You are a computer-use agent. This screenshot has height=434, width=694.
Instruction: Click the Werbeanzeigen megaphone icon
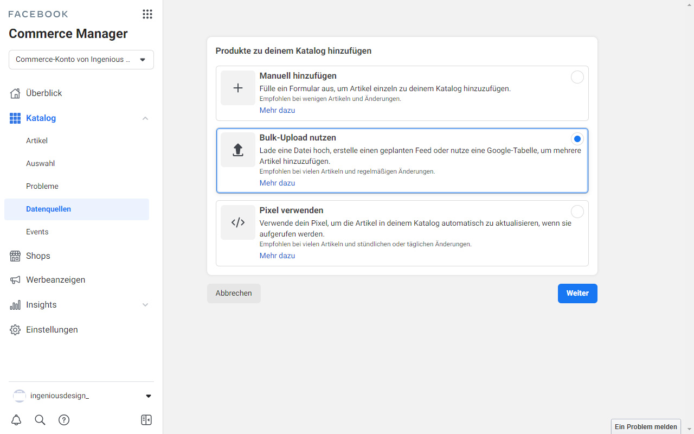point(15,280)
